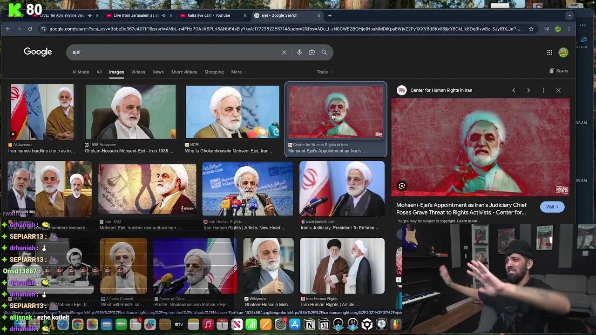Open a new browser tab
This screenshot has height=335, width=596.
[x=330, y=15]
